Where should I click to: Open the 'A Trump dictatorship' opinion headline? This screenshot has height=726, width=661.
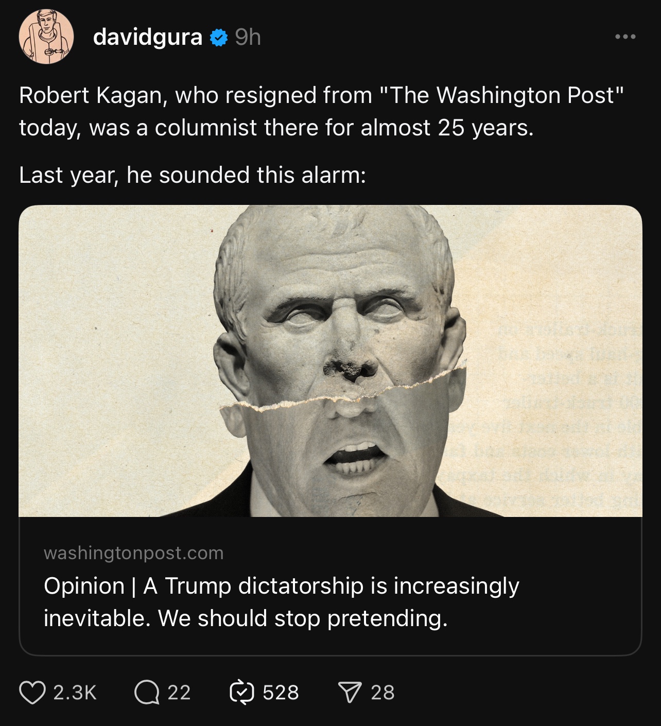(x=281, y=586)
